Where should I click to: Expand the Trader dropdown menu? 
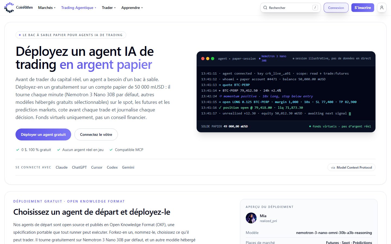(x=109, y=8)
